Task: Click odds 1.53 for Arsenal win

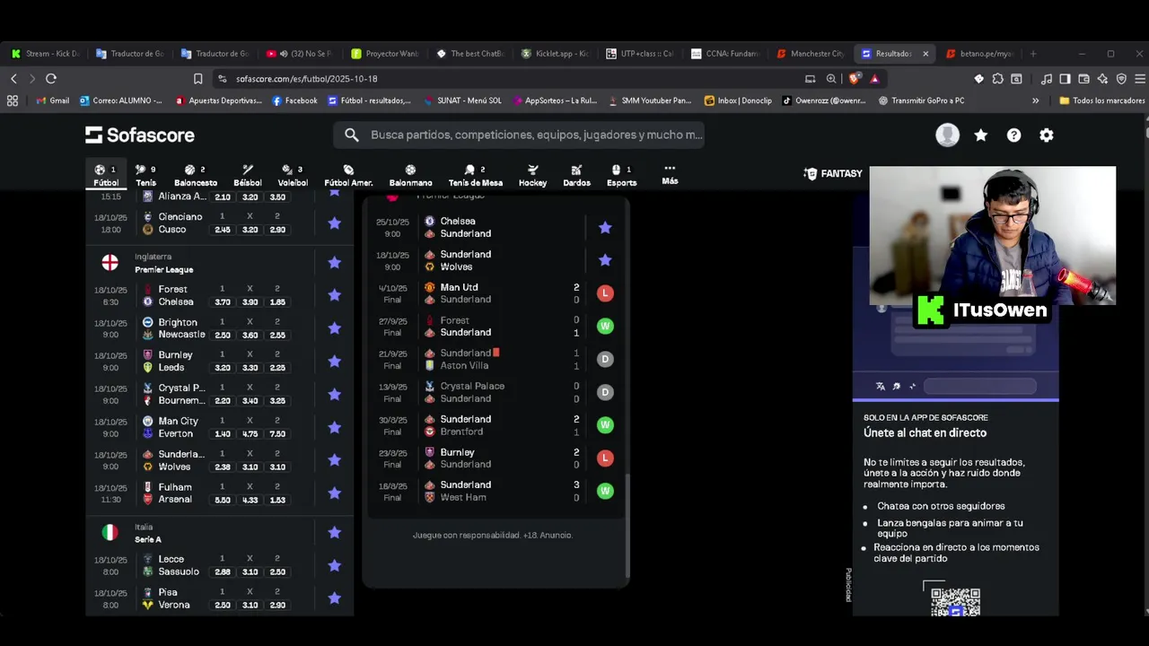Action: 277,500
